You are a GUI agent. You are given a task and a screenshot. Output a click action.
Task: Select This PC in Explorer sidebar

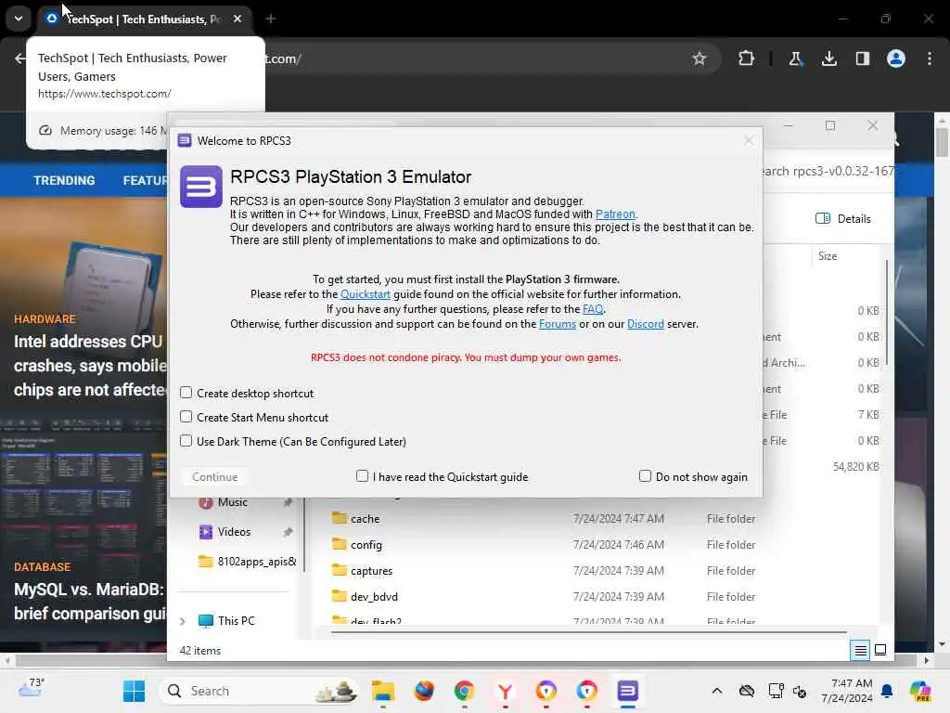tap(237, 621)
